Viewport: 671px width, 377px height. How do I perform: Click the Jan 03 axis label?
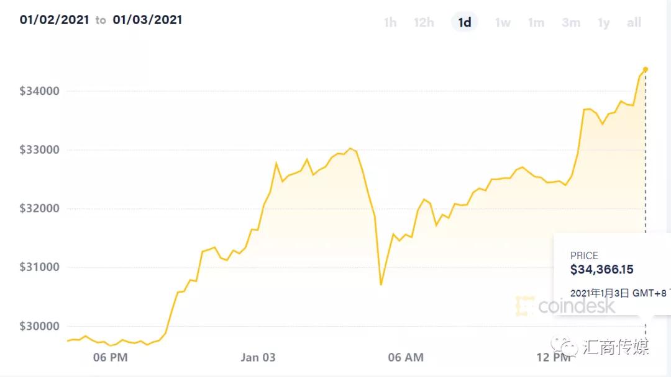click(258, 357)
